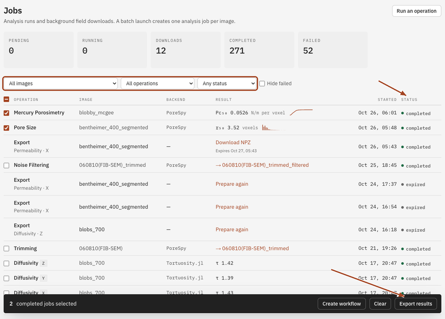Click Prepare again for the 17:37 export
The image size is (445, 319).
pyautogui.click(x=232, y=184)
